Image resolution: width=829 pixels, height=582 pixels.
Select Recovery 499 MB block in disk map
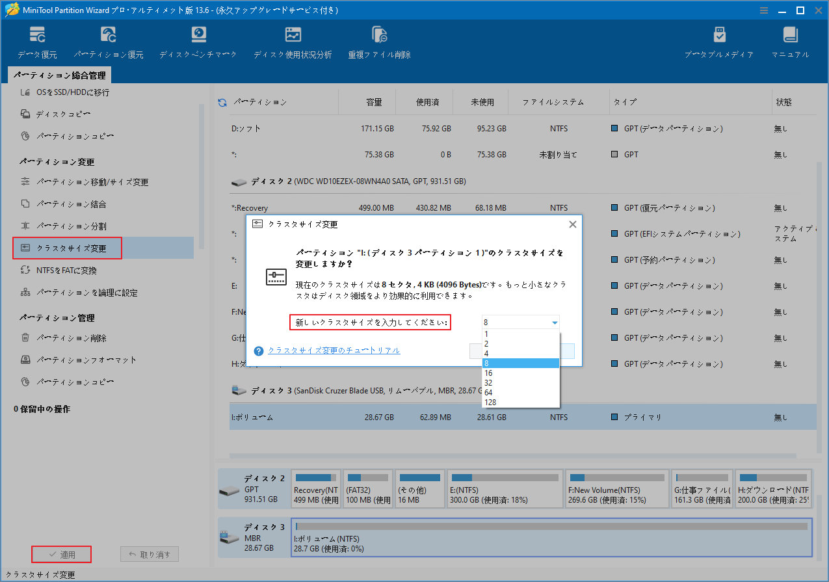[x=315, y=488]
